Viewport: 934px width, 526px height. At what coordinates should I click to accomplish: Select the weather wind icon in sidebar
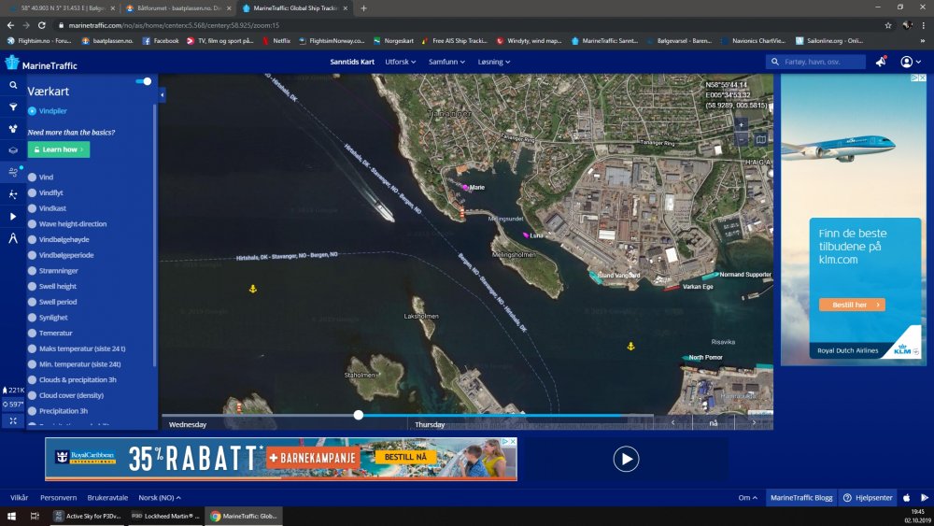(x=12, y=173)
